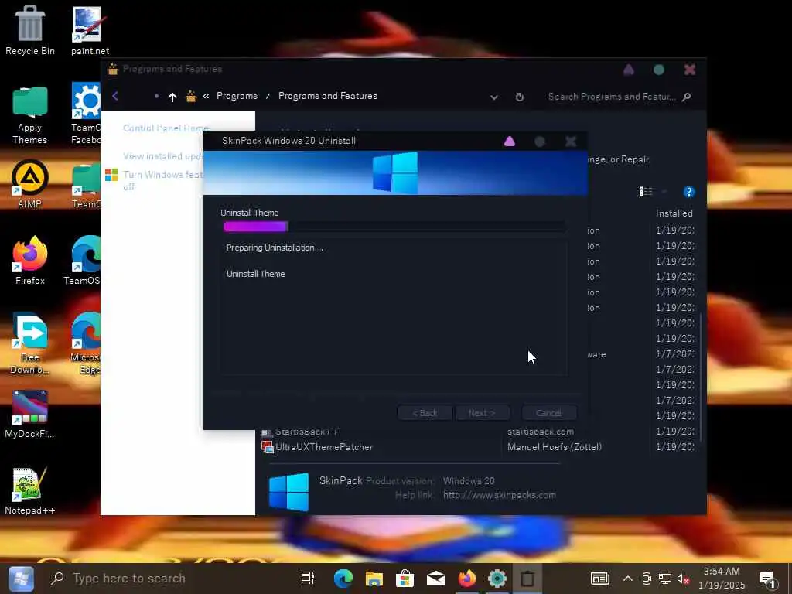Click Manuel Hoefs (Zottel) publisher cell
Image resolution: width=792 pixels, height=594 pixels.
coord(554,447)
